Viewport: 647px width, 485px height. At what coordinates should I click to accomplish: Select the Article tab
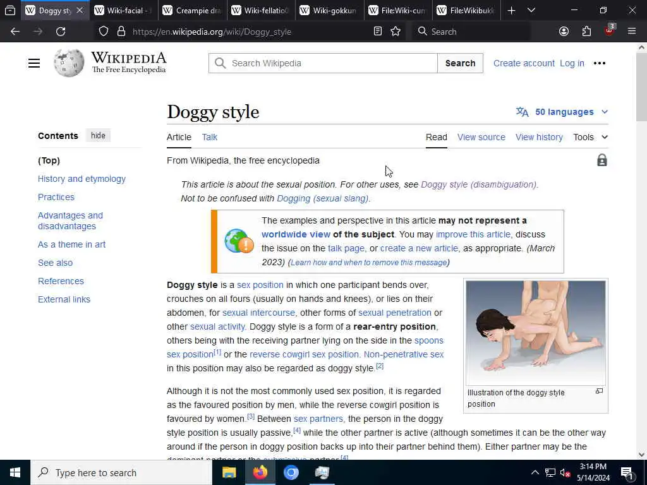coord(179,137)
